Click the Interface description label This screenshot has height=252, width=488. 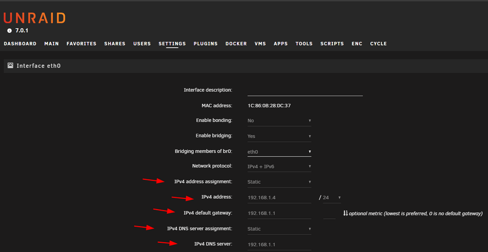pyautogui.click(x=208, y=90)
